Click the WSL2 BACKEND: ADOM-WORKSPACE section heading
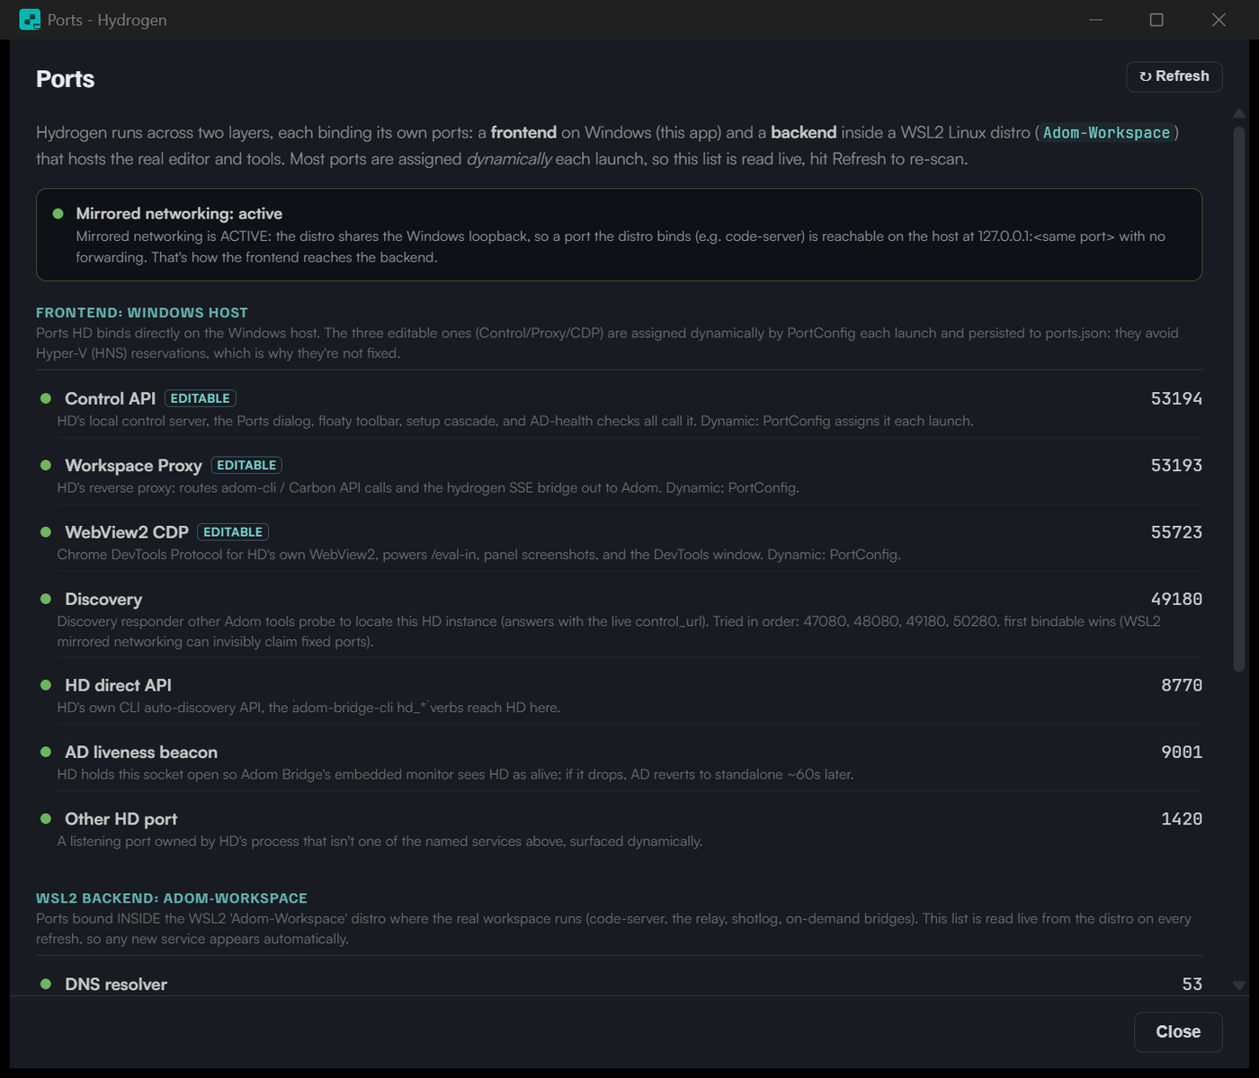This screenshot has height=1078, width=1259. (172, 898)
